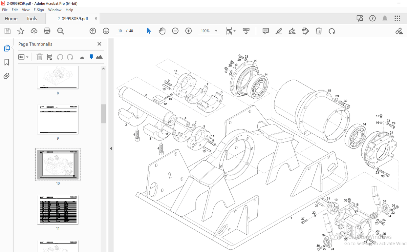Open the Attachments paperclip panel

(7, 76)
